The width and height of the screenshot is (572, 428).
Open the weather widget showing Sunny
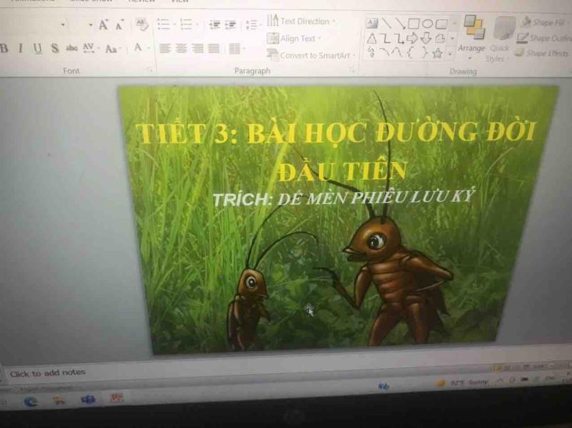[462, 383]
